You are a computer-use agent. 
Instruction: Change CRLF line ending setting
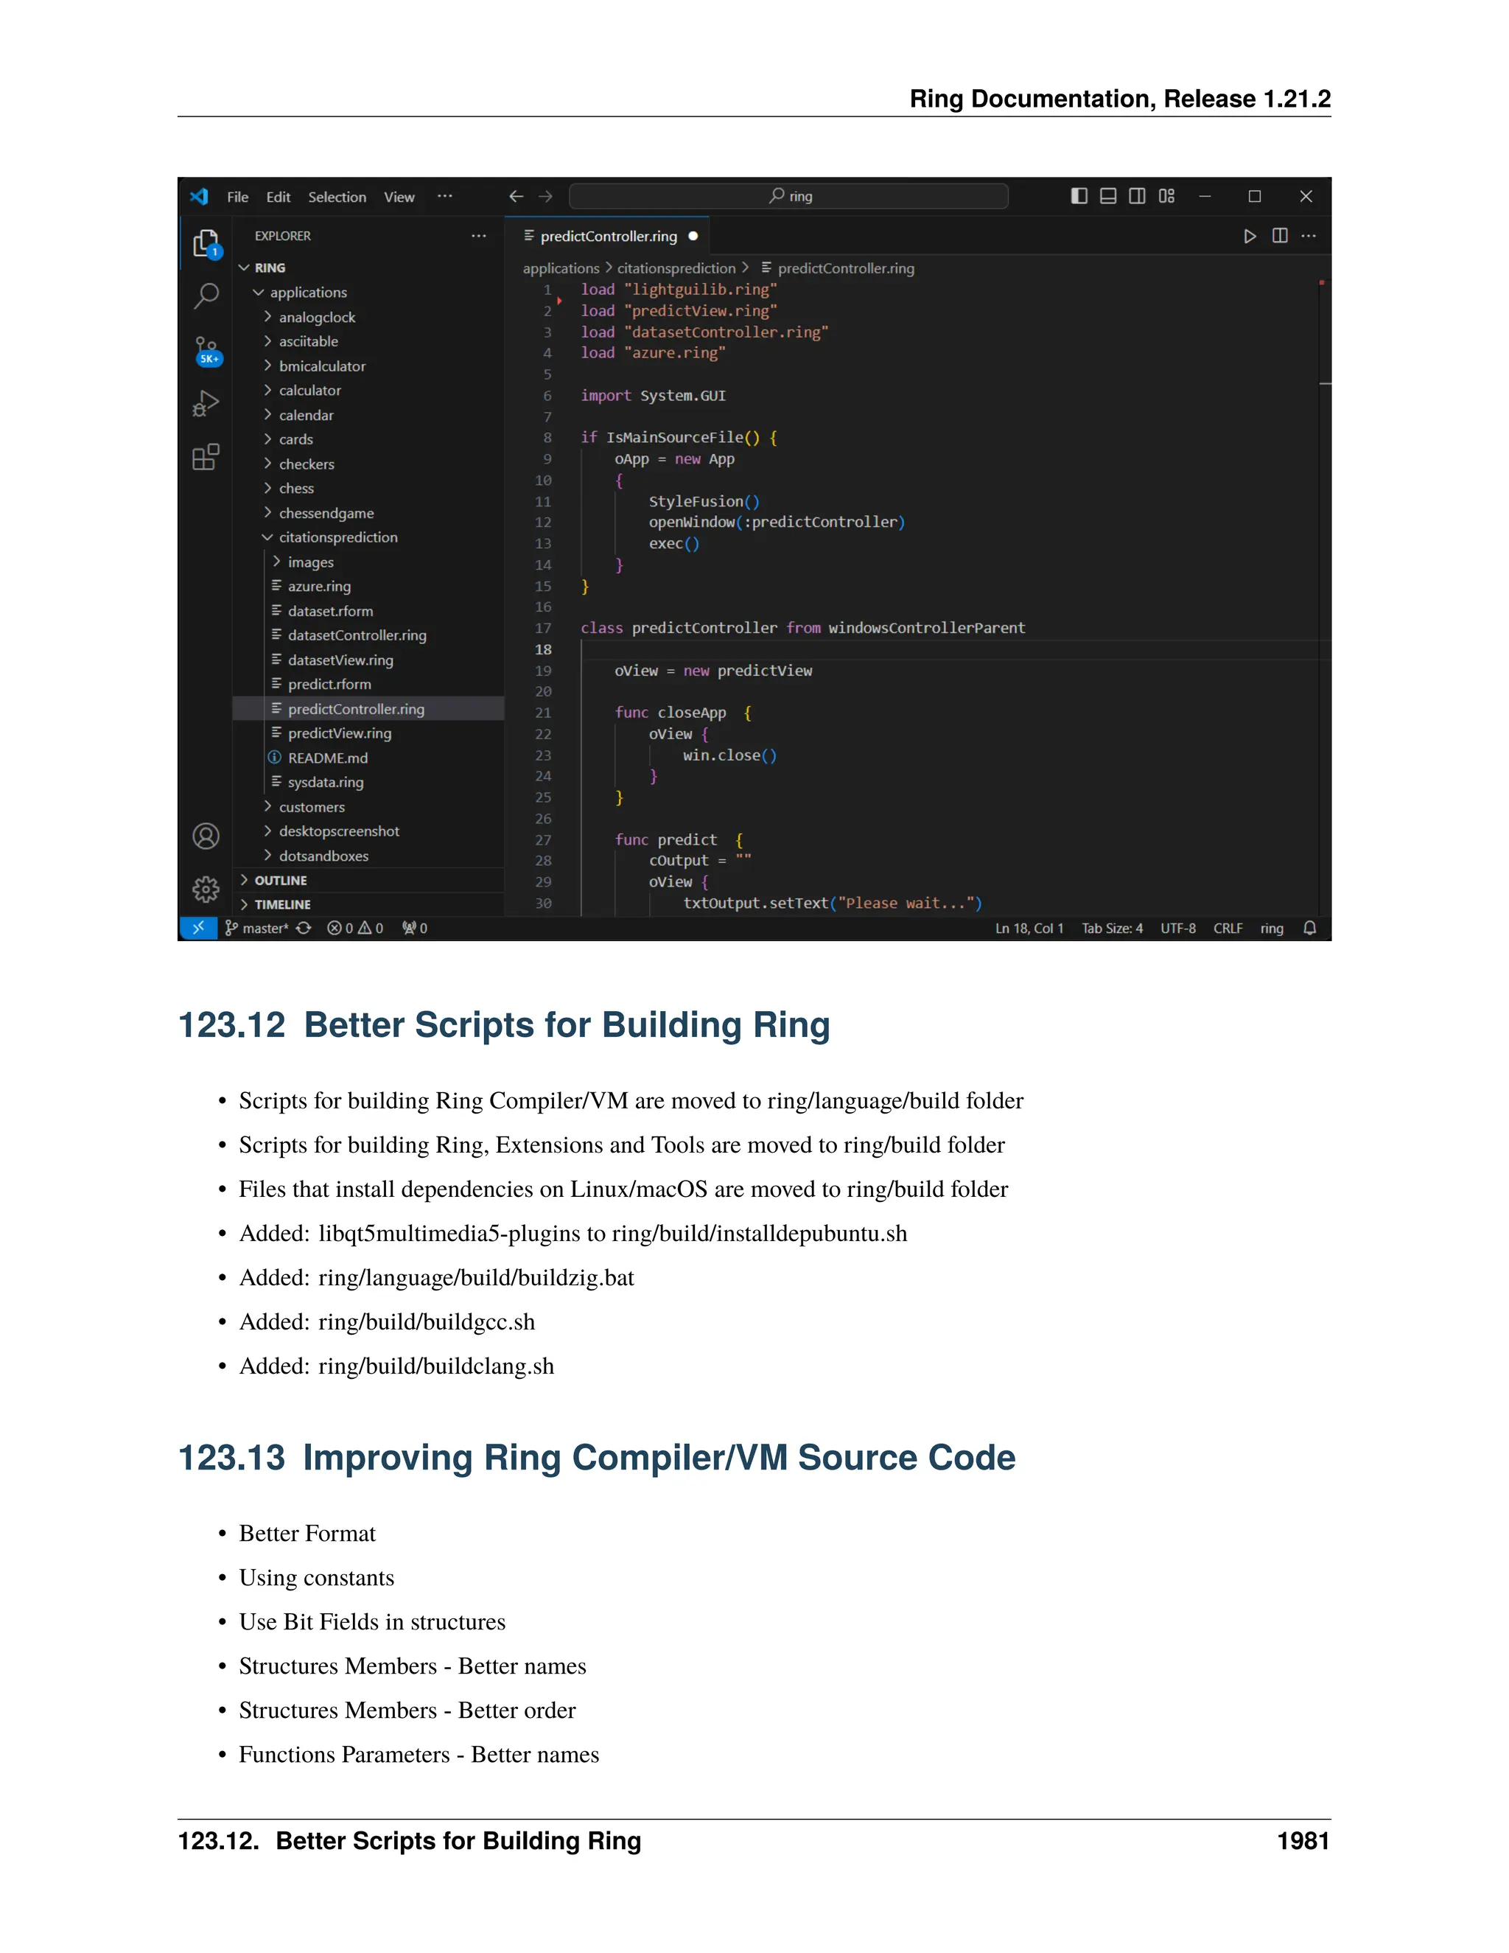point(1228,928)
